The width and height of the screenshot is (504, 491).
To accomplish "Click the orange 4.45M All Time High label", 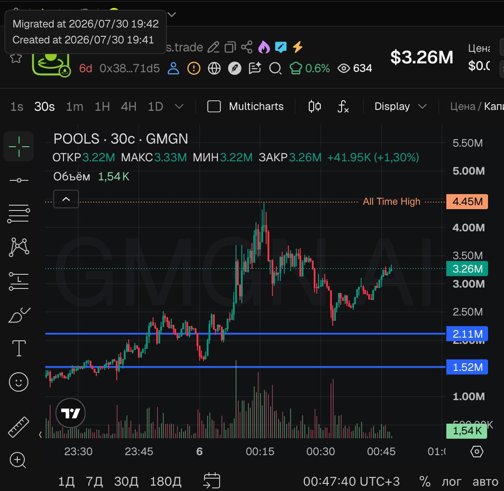I will pyautogui.click(x=467, y=202).
